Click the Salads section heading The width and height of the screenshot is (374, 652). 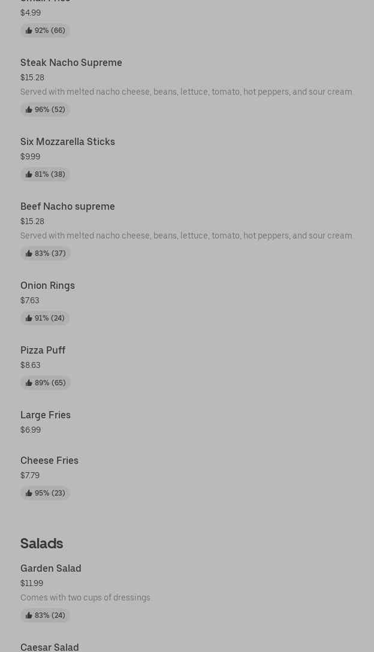pyautogui.click(x=42, y=544)
